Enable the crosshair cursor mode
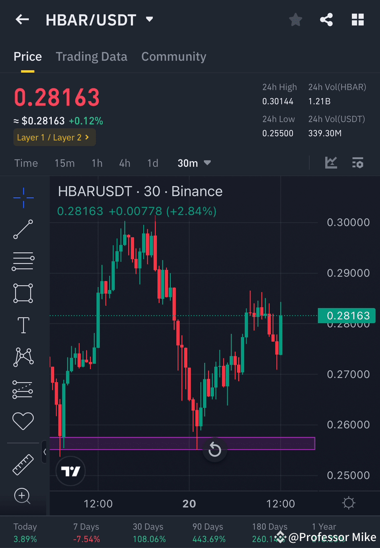This screenshot has height=548, width=380. coord(23,198)
